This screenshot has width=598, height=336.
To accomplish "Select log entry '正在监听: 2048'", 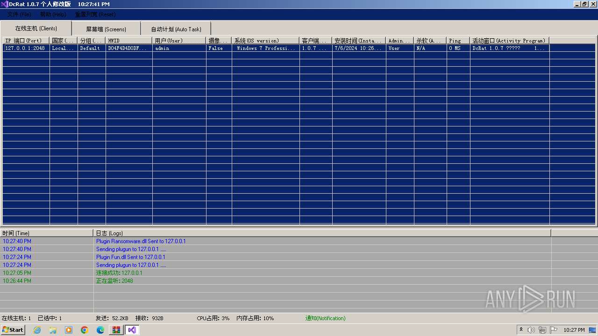I will tap(114, 281).
